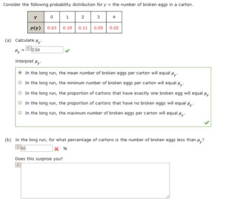This screenshot has height=204, width=227.
Task: Click the numbered badge 3 icon beside percentage input
Action: coord(18,147)
